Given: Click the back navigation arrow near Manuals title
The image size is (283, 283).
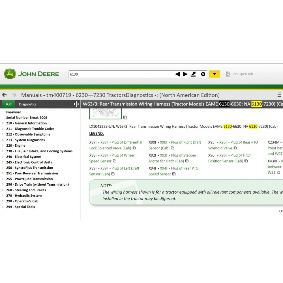Looking at the screenshot, I should point(5,95).
